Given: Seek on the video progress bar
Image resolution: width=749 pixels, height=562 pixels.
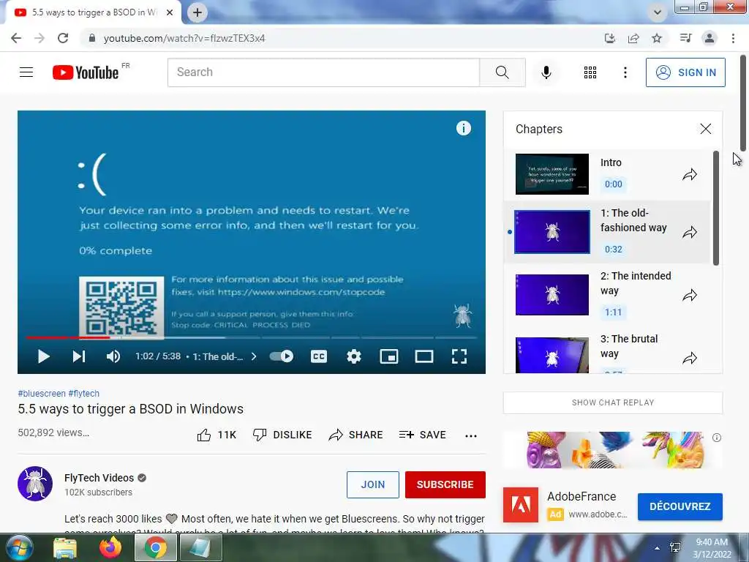Looking at the screenshot, I should click(x=252, y=337).
